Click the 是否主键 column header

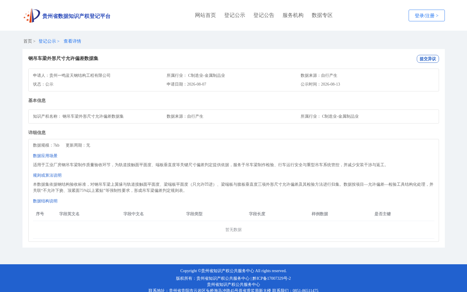pyautogui.click(x=383, y=214)
